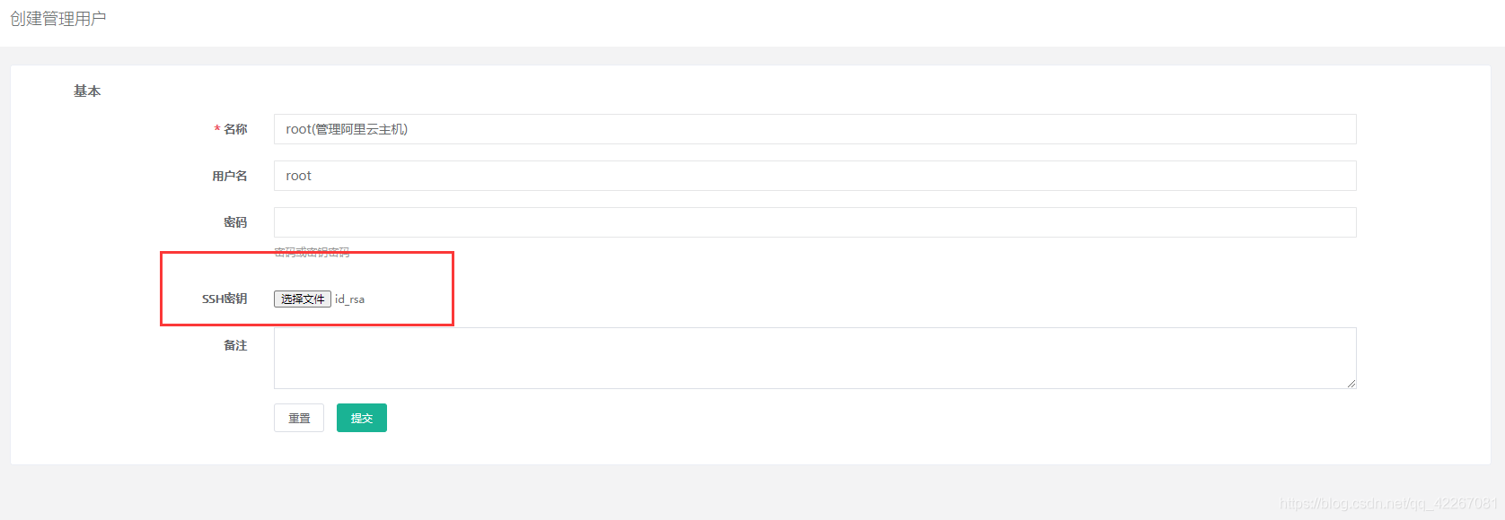1505x520 pixels.
Task: Click the 创建管理用户 page title
Action: [58, 19]
